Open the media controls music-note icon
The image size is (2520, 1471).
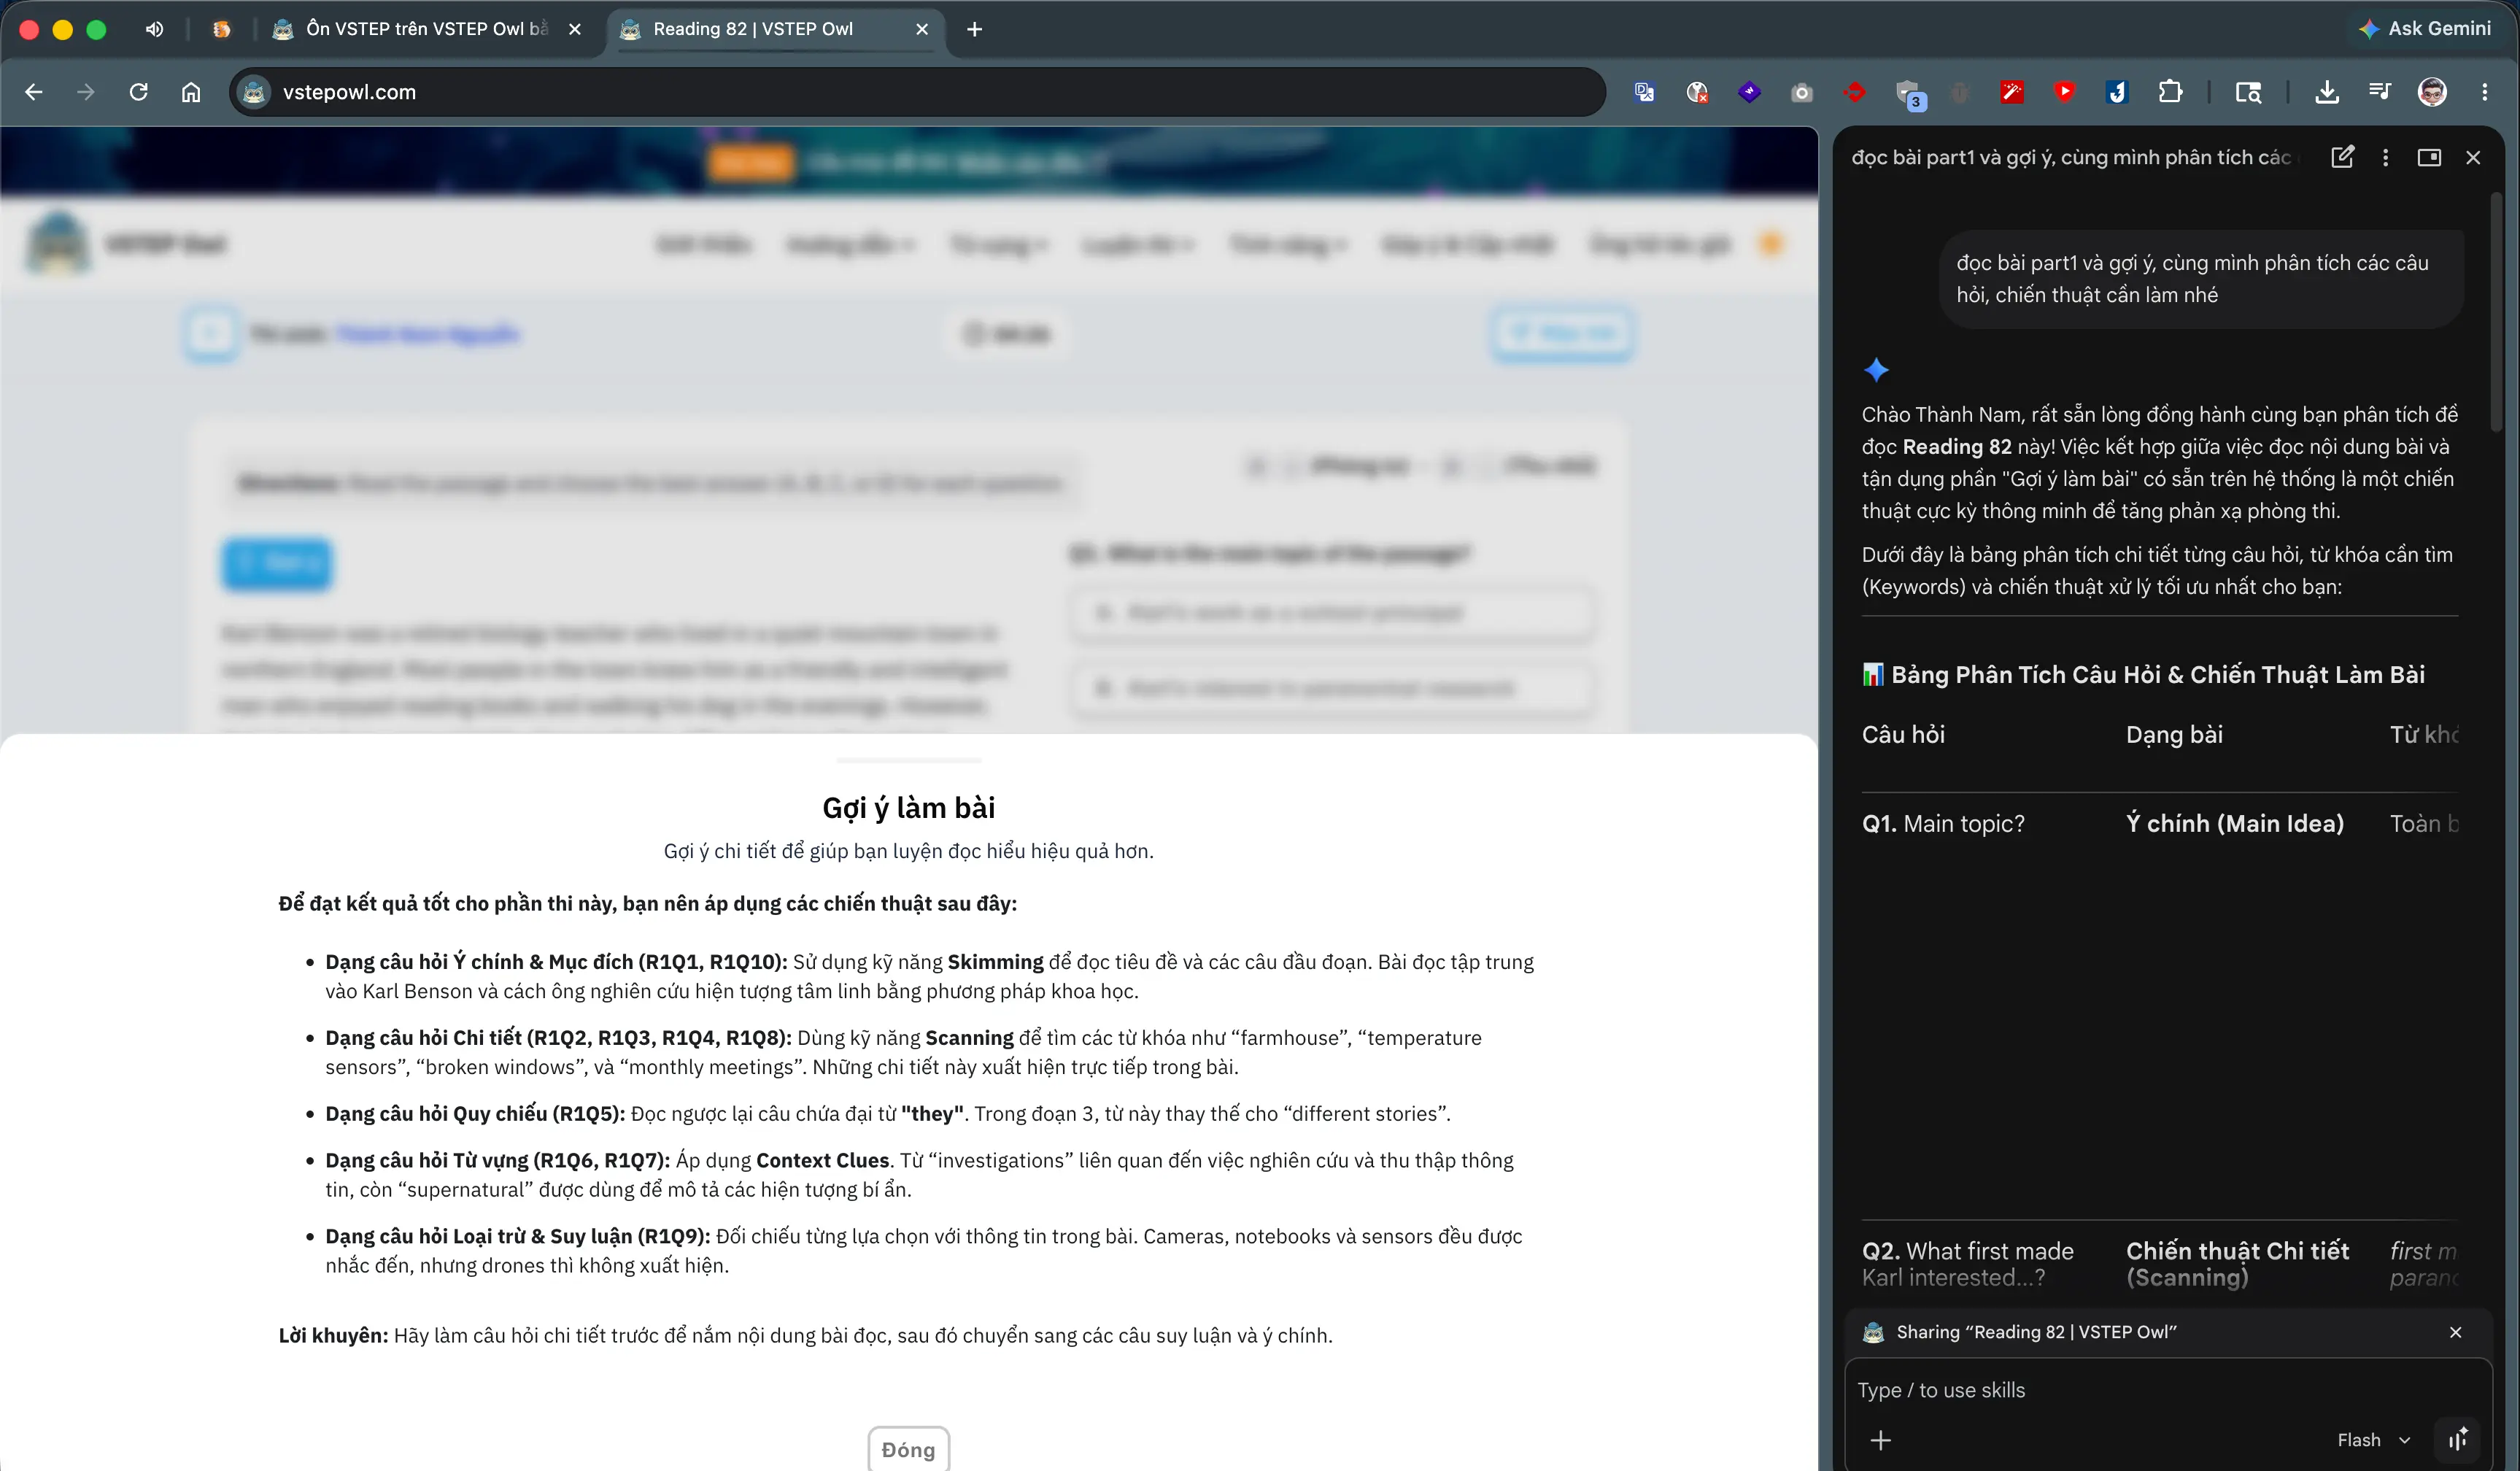pos(2380,92)
